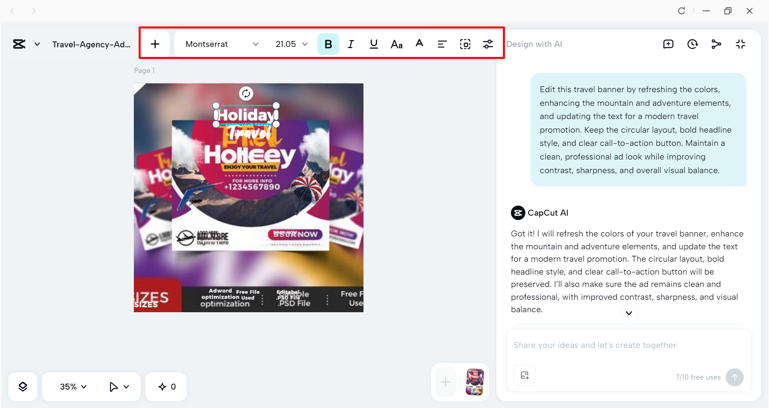
Task: Click the rotate handle above Holiday text
Action: point(246,93)
